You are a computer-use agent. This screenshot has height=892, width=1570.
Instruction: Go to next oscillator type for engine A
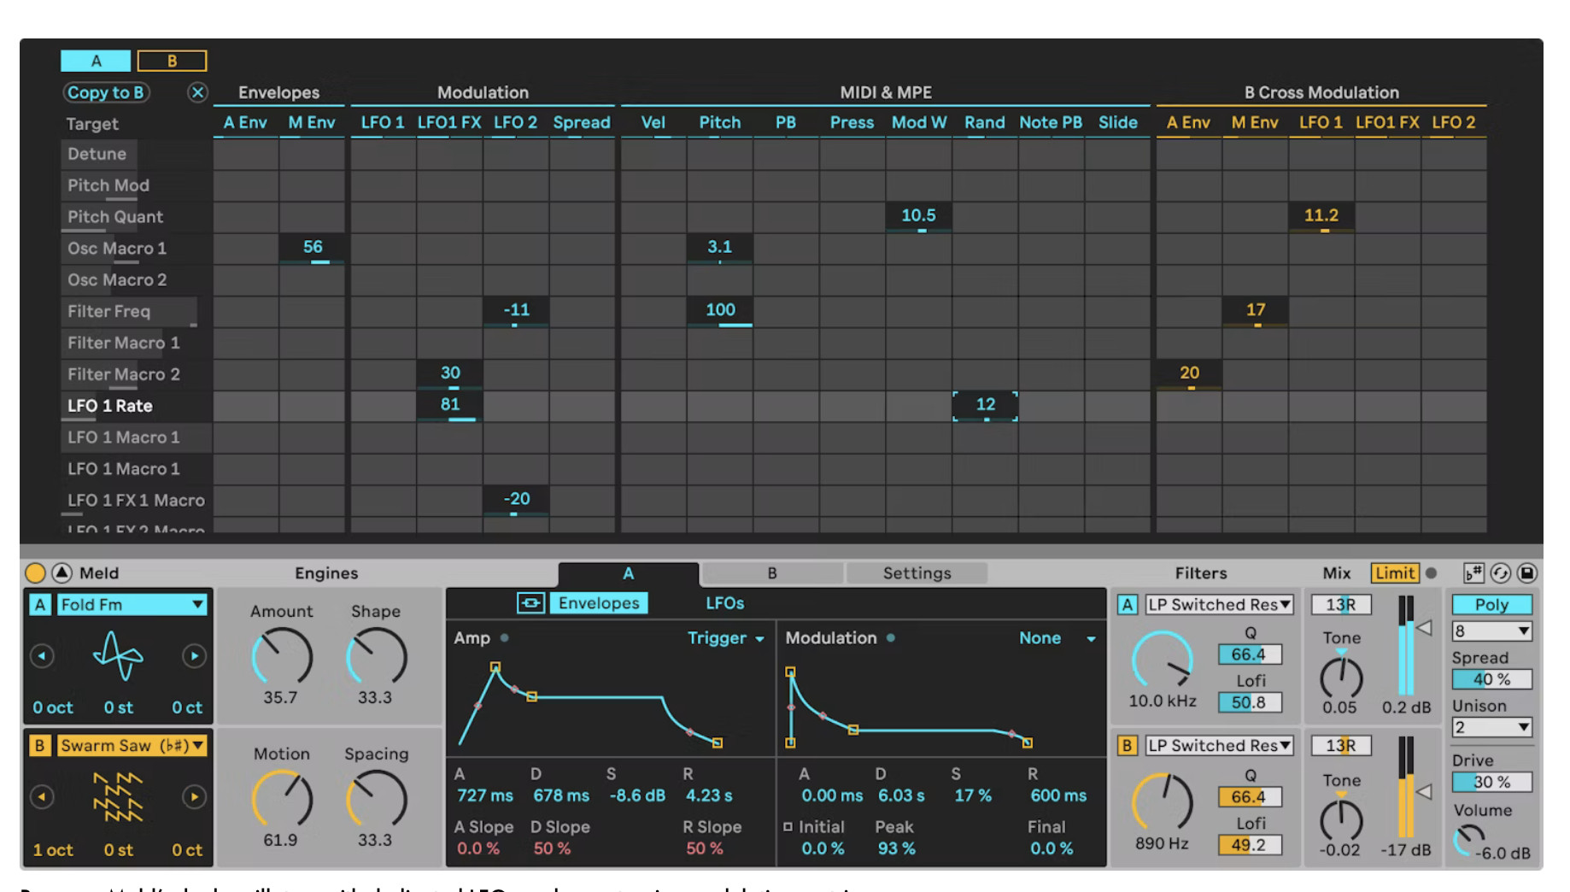194,656
